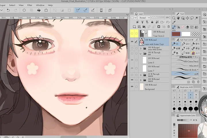Image resolution: width=207 pixels, height=138 pixels.
Task: Select the SU-Cream Pencil brush
Action: pyautogui.click(x=185, y=61)
